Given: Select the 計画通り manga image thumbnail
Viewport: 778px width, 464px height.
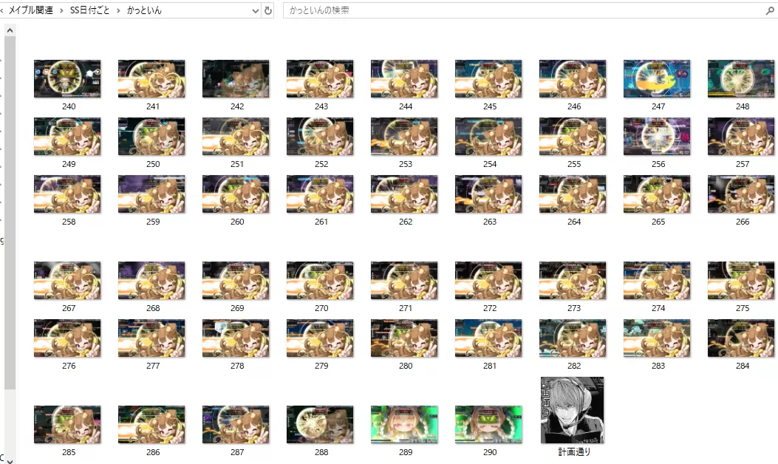Looking at the screenshot, I should coord(573,410).
